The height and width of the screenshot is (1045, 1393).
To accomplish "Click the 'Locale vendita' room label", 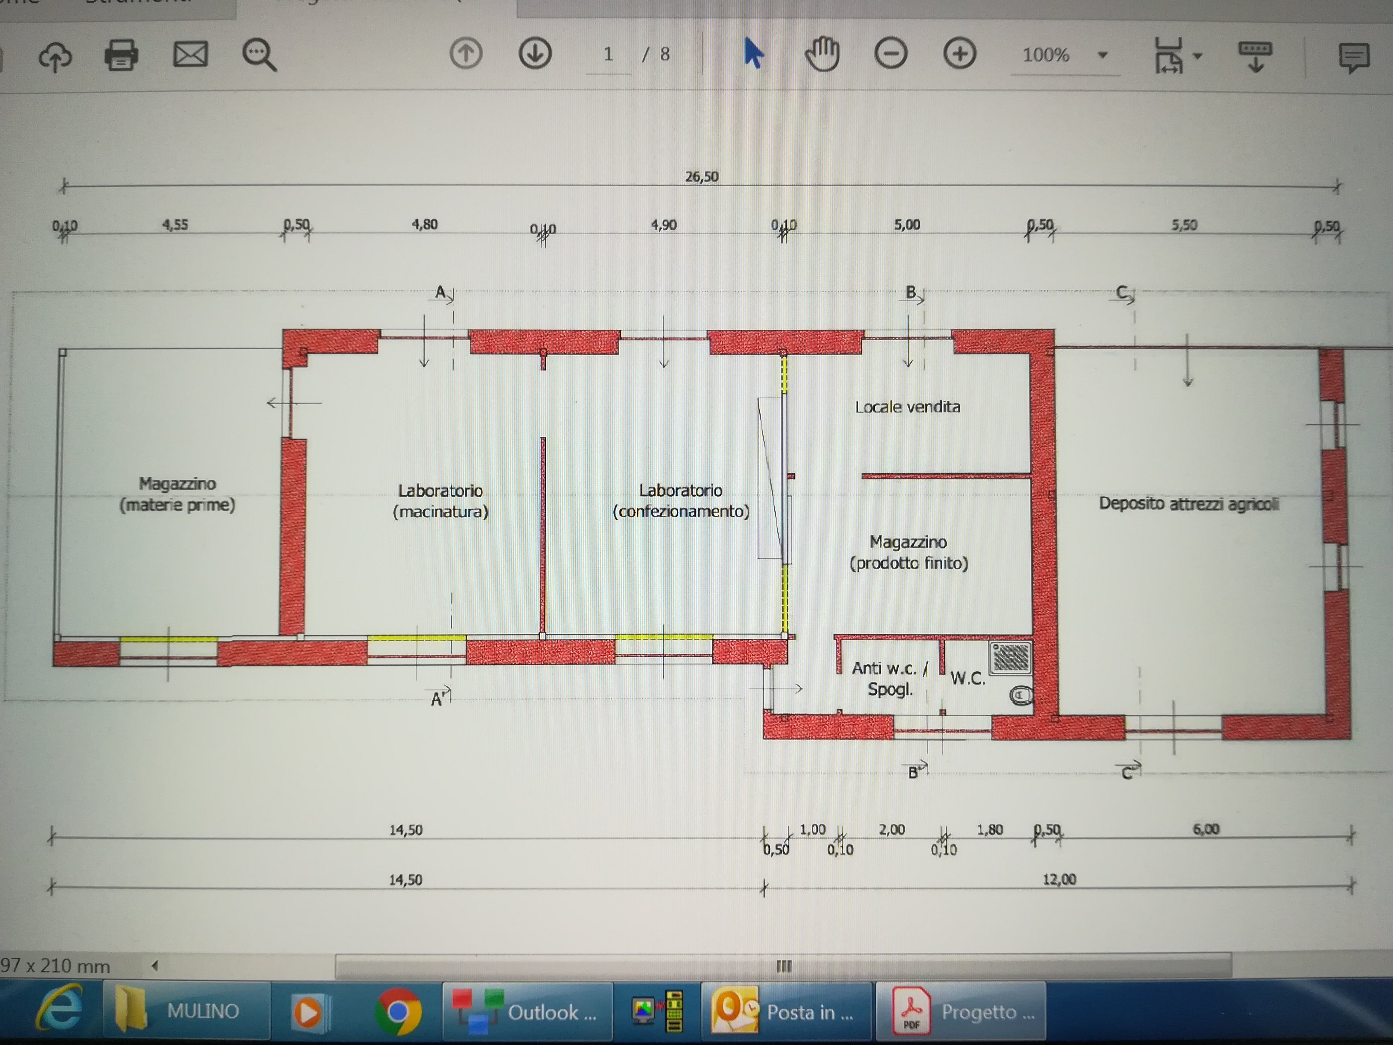I will (907, 407).
